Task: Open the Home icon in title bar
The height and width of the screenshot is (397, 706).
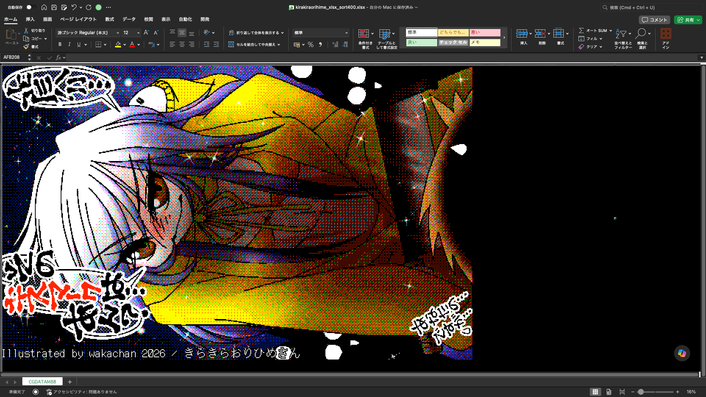Action: [44, 7]
